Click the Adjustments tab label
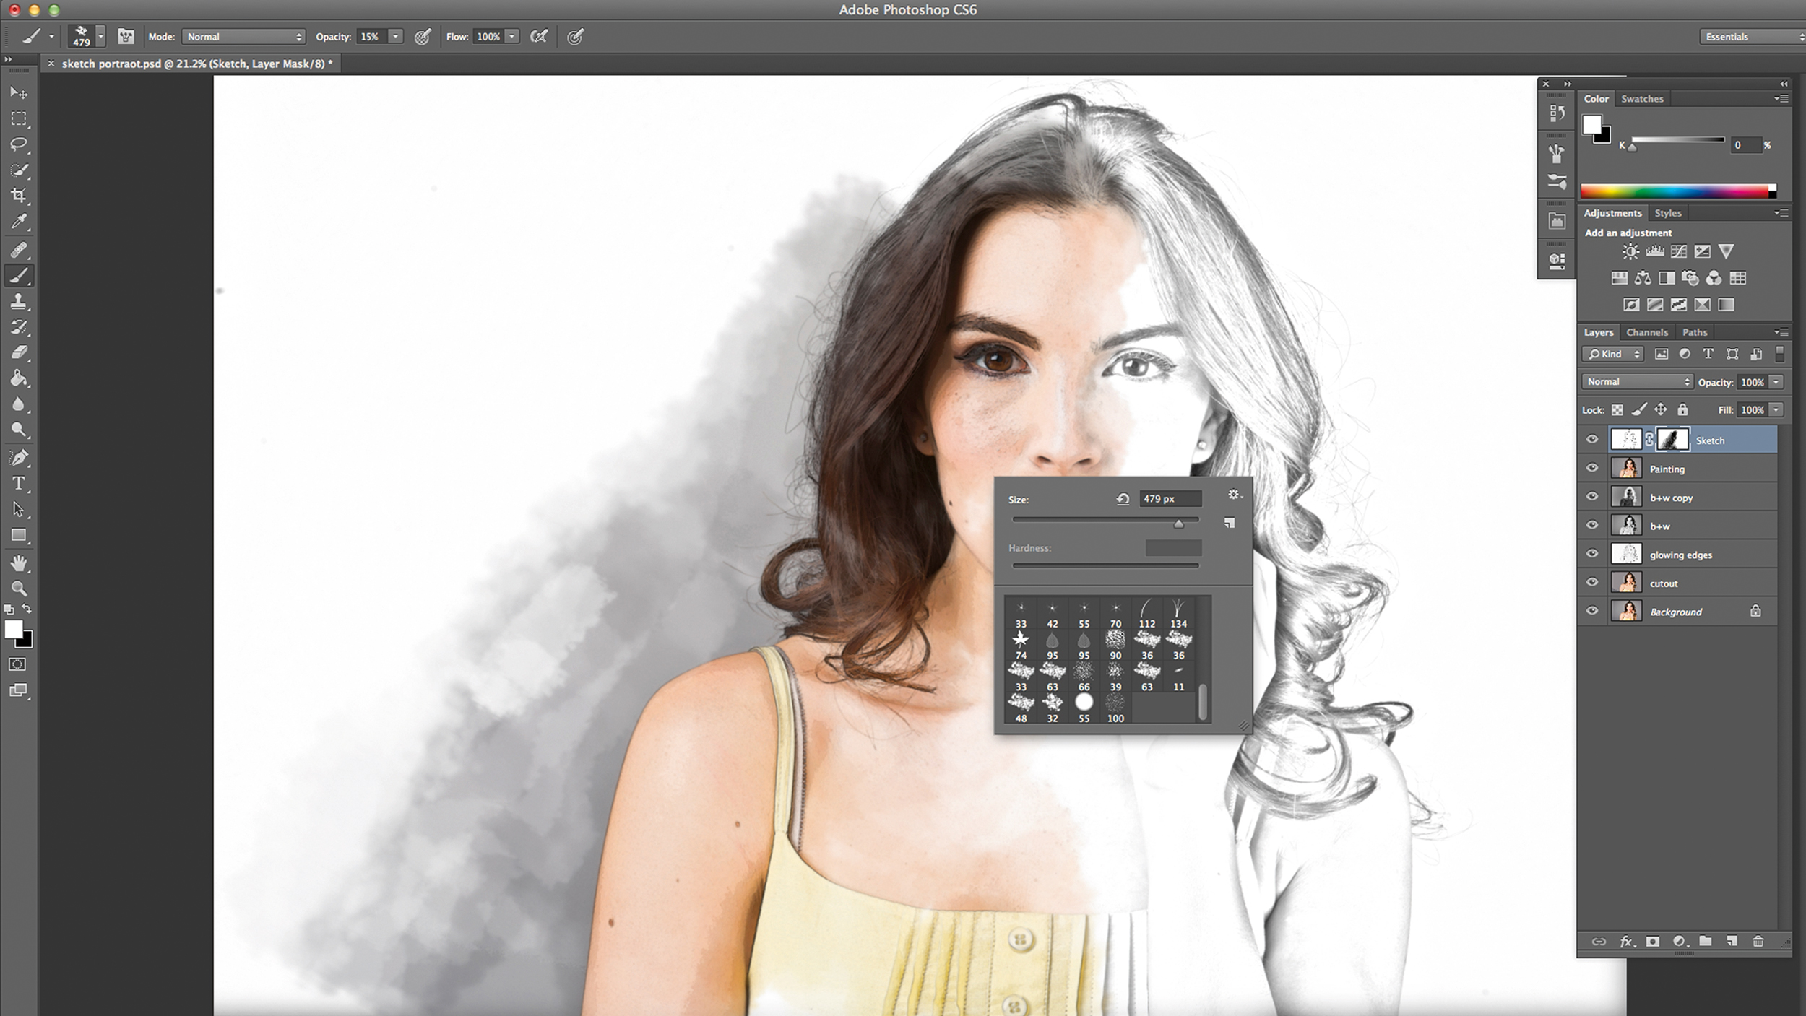 click(x=1612, y=213)
